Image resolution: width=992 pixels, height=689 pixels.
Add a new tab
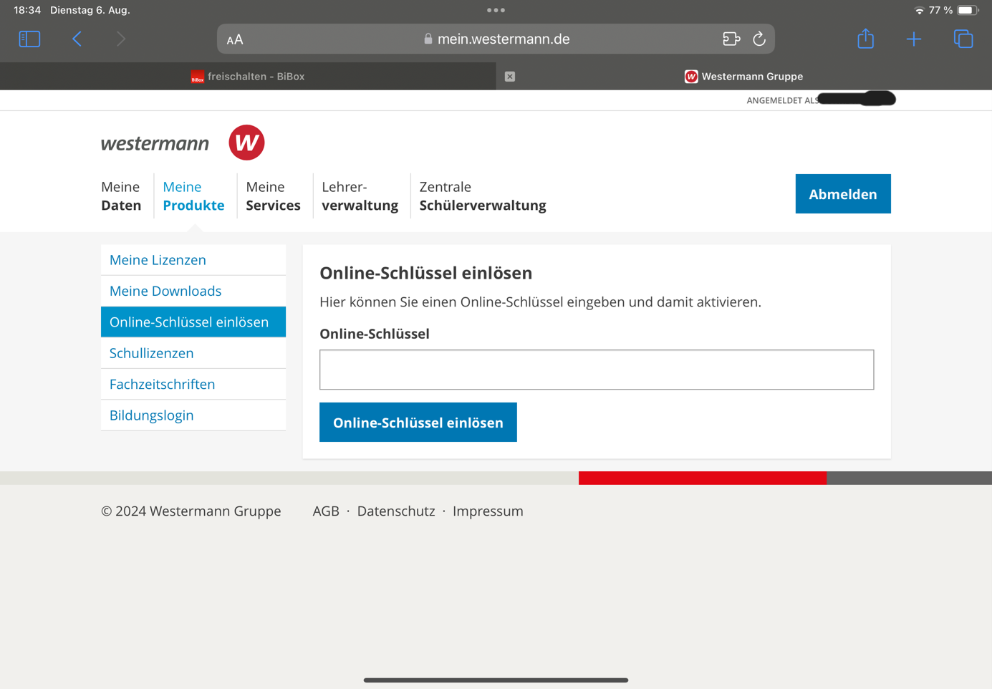coord(913,39)
